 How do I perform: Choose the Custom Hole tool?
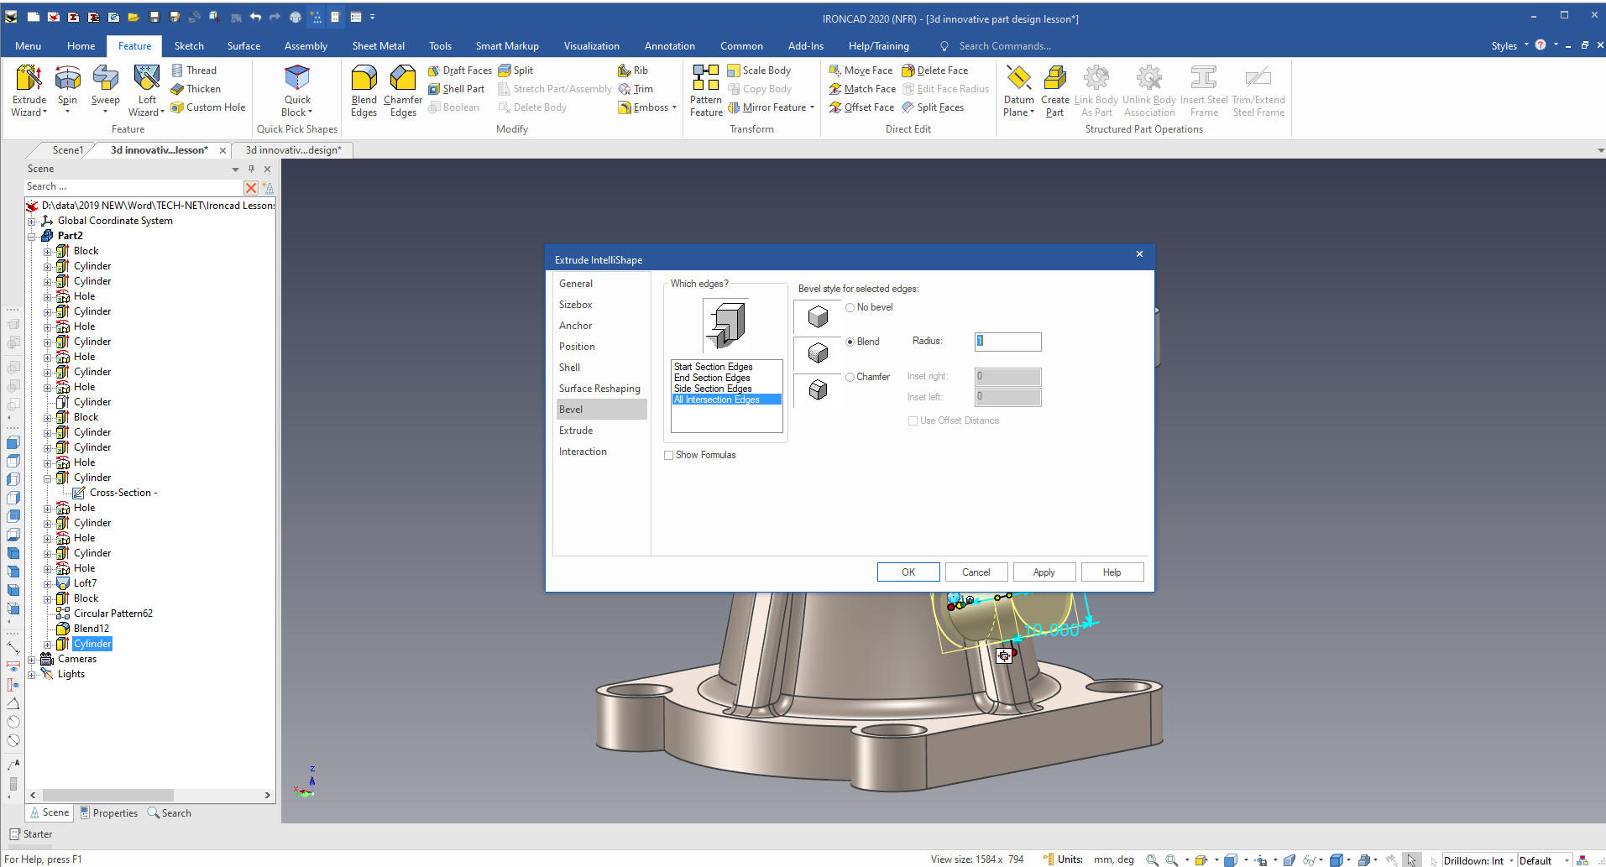208,107
